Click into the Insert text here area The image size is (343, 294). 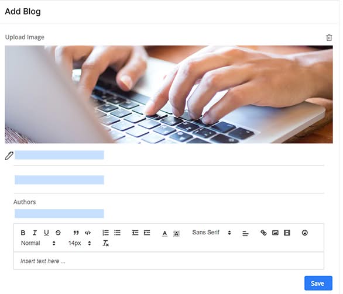(169, 261)
